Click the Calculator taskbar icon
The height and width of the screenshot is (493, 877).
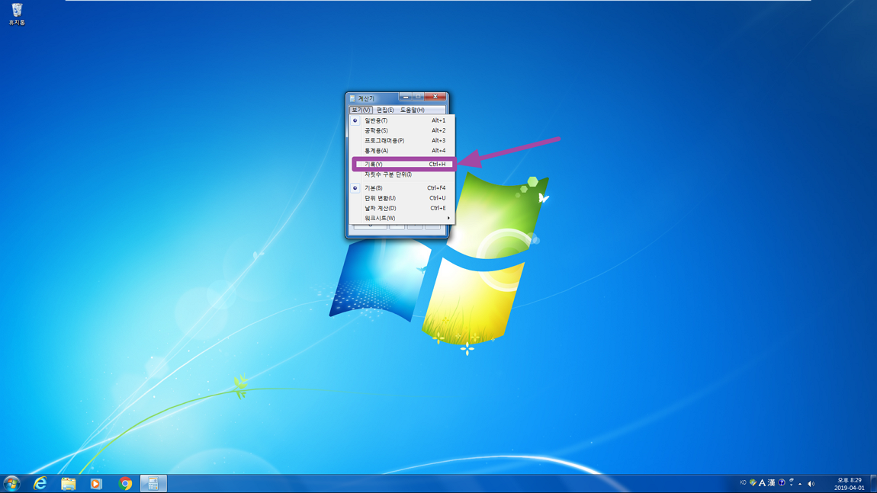153,484
